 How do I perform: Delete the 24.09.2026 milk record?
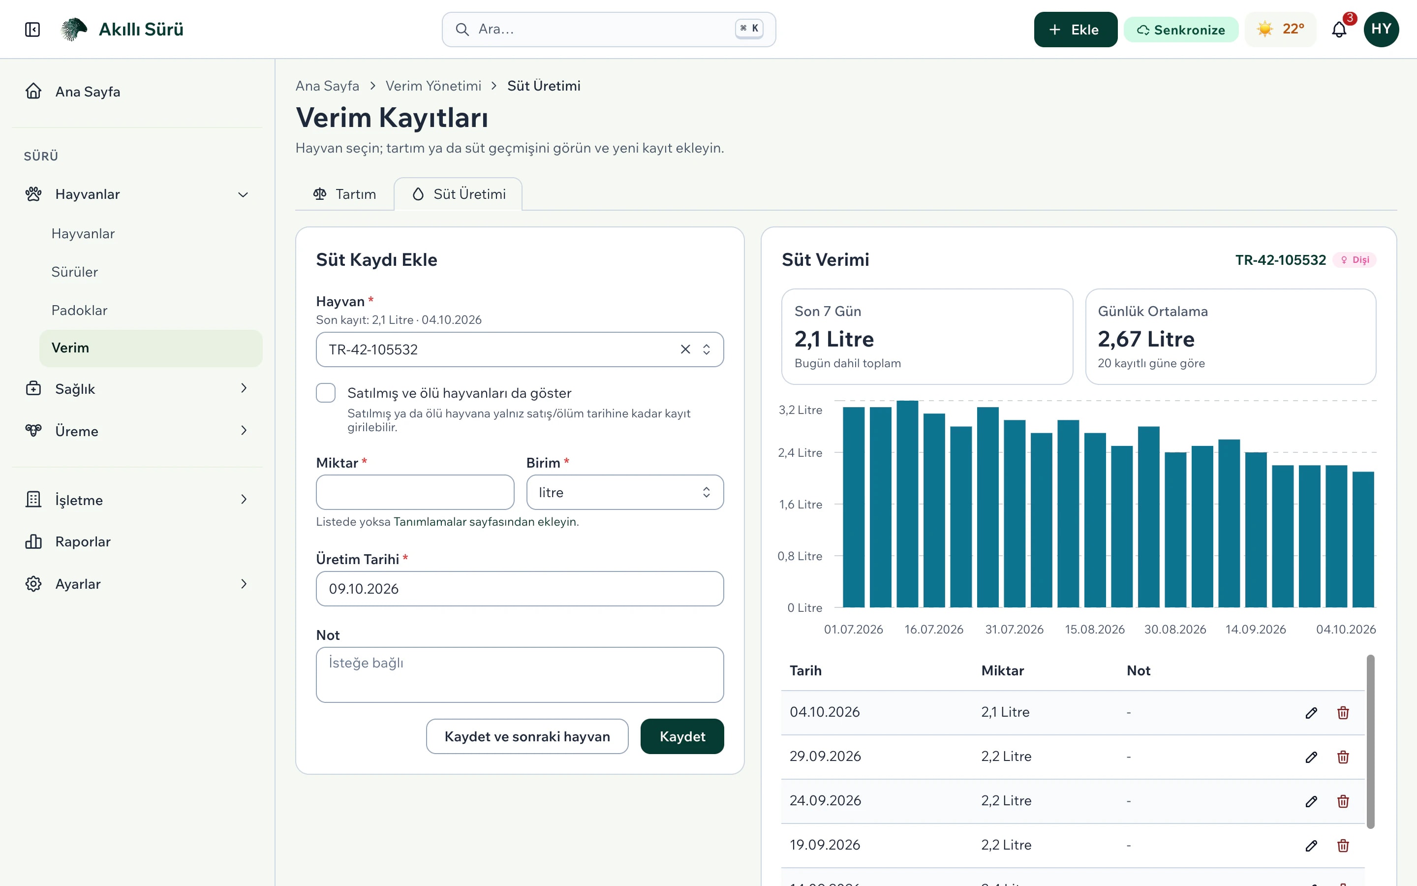click(1343, 801)
